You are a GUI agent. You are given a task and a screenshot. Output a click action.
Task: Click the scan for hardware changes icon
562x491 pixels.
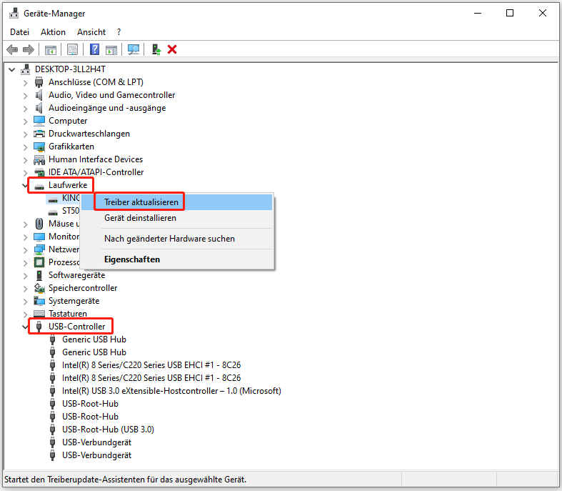point(134,49)
